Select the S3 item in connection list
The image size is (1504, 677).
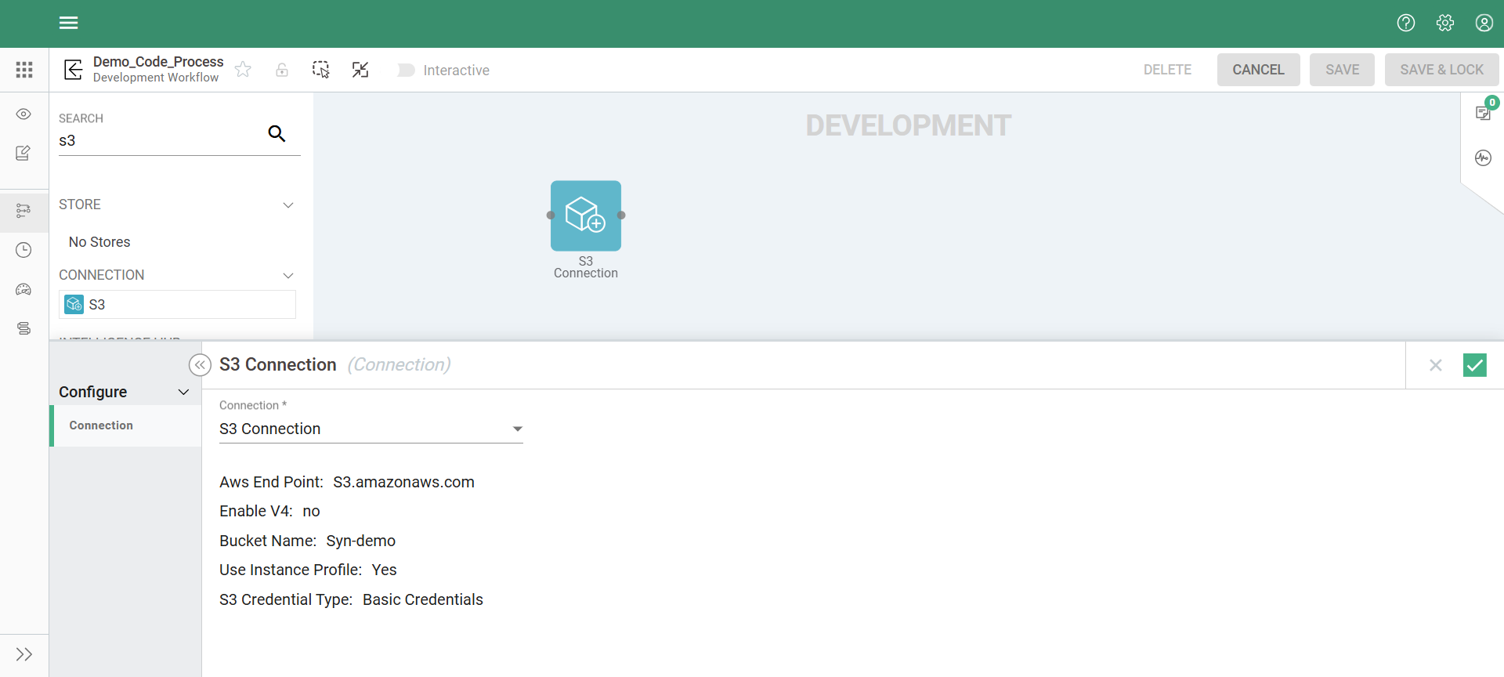[177, 305]
